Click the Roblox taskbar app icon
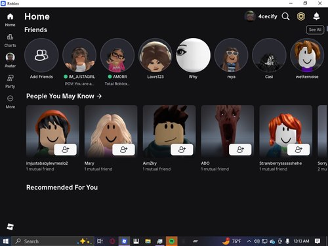The height and width of the screenshot is (246, 328). coord(124,241)
